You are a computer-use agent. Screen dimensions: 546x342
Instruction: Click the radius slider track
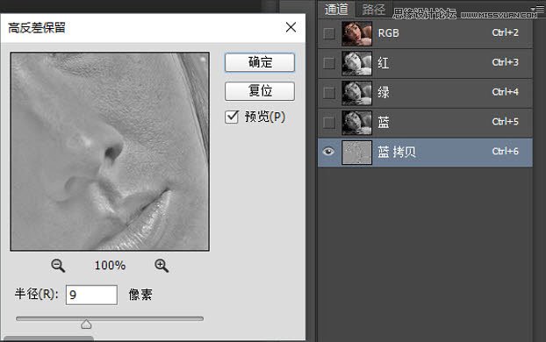coord(110,318)
